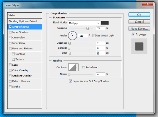158x117 pixels.
Task: Close the Layer Style dialog
Action: [147, 4]
